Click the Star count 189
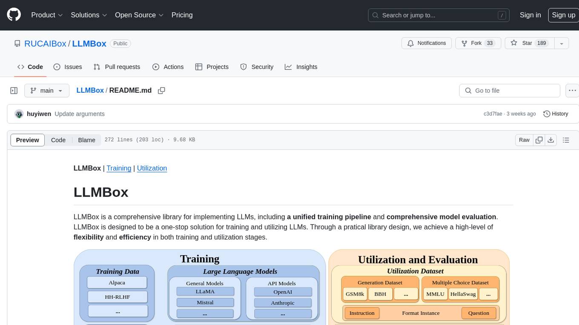 542,43
